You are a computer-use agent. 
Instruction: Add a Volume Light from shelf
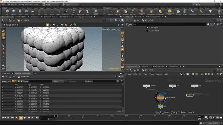151,12
